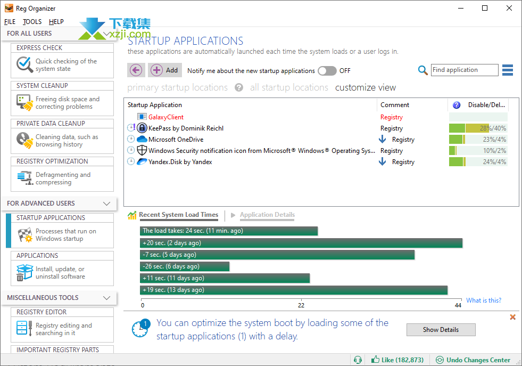Open the FILE menu
522x366 pixels.
click(10, 22)
